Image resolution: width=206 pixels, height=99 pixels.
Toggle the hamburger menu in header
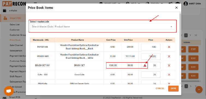(x=35, y=3)
